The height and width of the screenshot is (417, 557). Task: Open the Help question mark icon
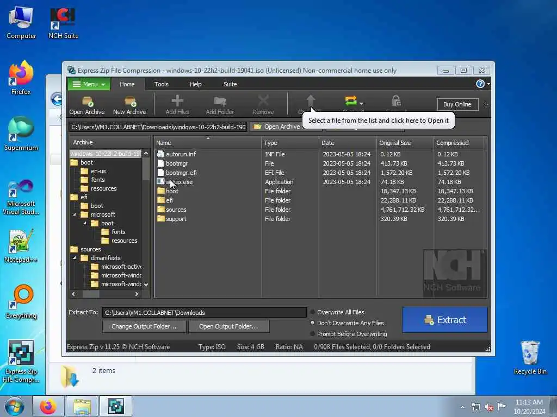(480, 84)
